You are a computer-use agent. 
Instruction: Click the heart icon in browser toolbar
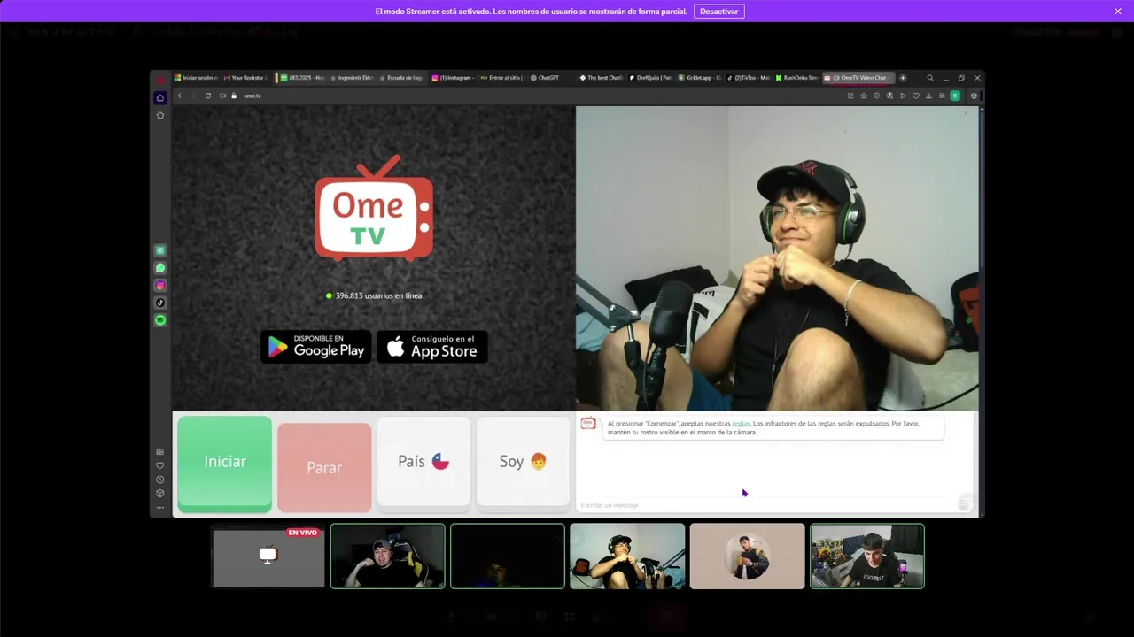(916, 96)
